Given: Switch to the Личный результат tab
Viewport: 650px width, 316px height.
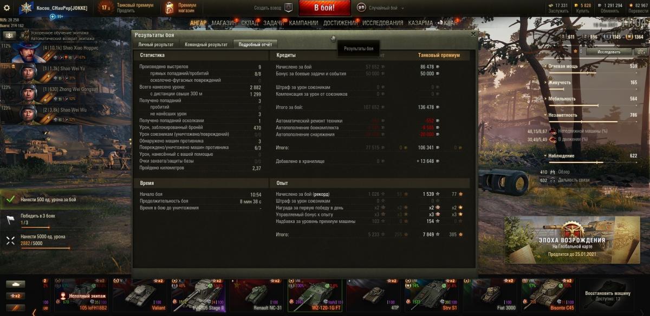Looking at the screenshot, I should click(x=156, y=44).
